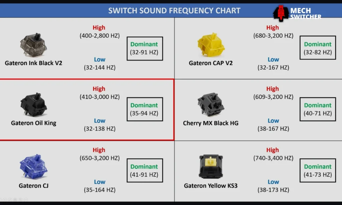
Task: Click the '(35-94 HZ)' dominant value
Action: click(144, 113)
